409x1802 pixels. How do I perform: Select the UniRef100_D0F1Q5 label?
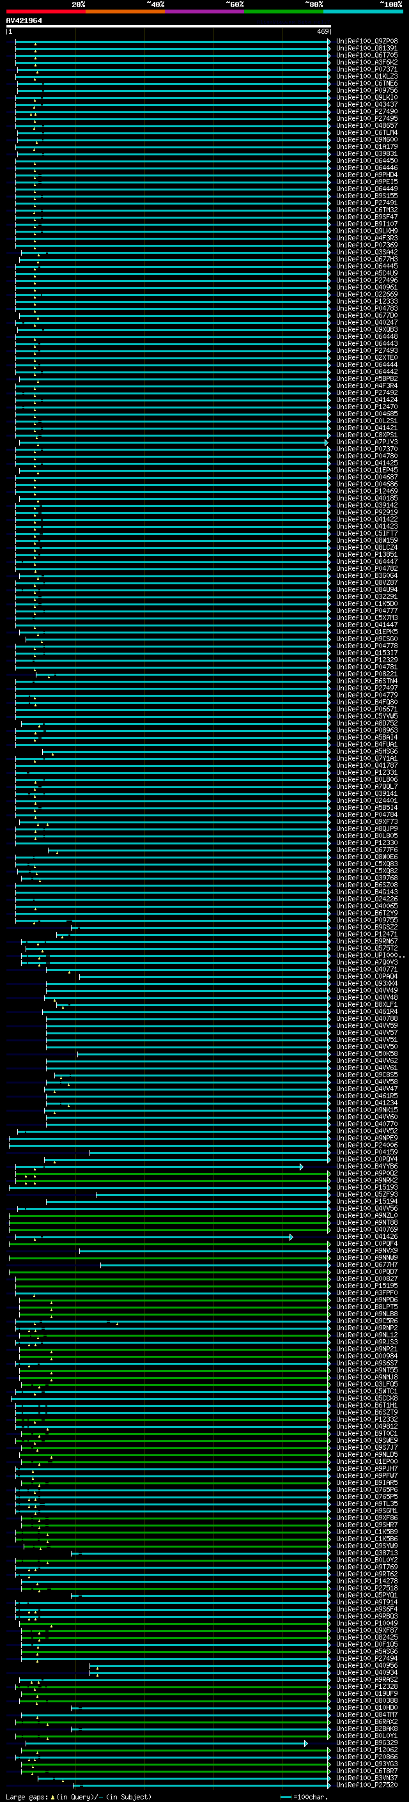tap(366, 1644)
